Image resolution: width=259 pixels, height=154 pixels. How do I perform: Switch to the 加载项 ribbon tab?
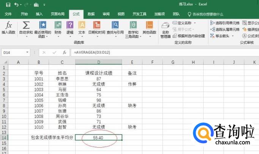click(x=160, y=14)
